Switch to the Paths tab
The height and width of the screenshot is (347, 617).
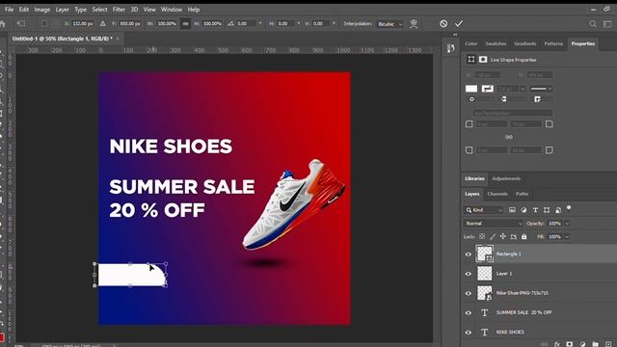[x=522, y=194]
